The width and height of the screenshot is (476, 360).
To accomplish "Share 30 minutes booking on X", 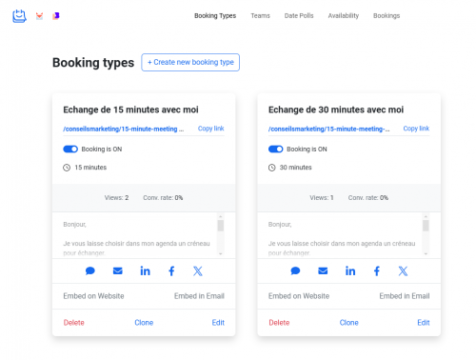I will [403, 270].
